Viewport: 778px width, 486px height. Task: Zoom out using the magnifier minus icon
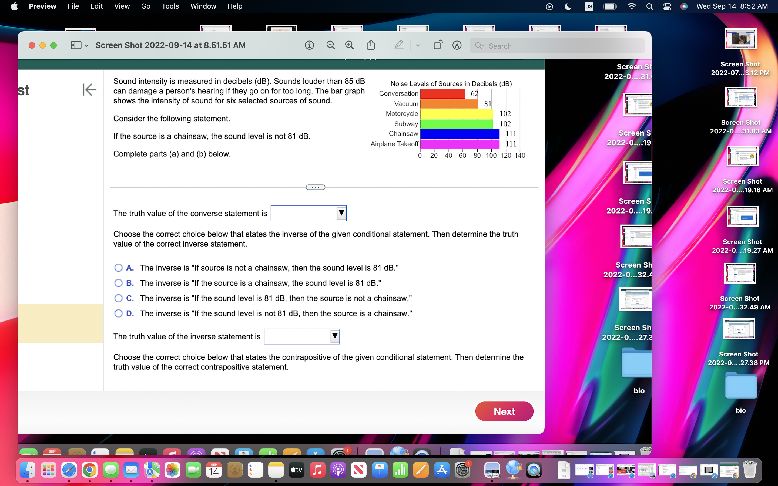click(330, 45)
